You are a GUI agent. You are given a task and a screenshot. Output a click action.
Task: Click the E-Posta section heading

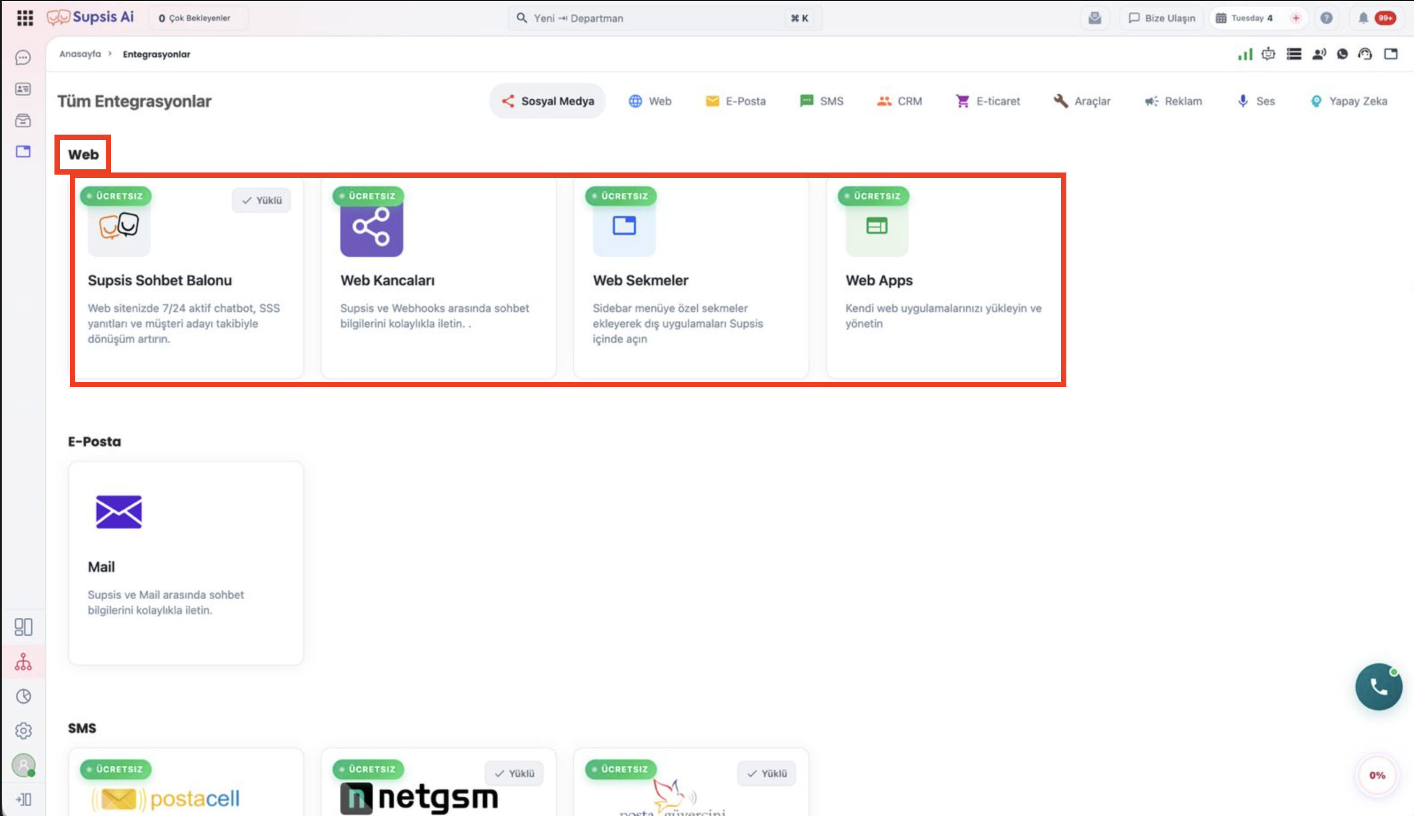94,442
